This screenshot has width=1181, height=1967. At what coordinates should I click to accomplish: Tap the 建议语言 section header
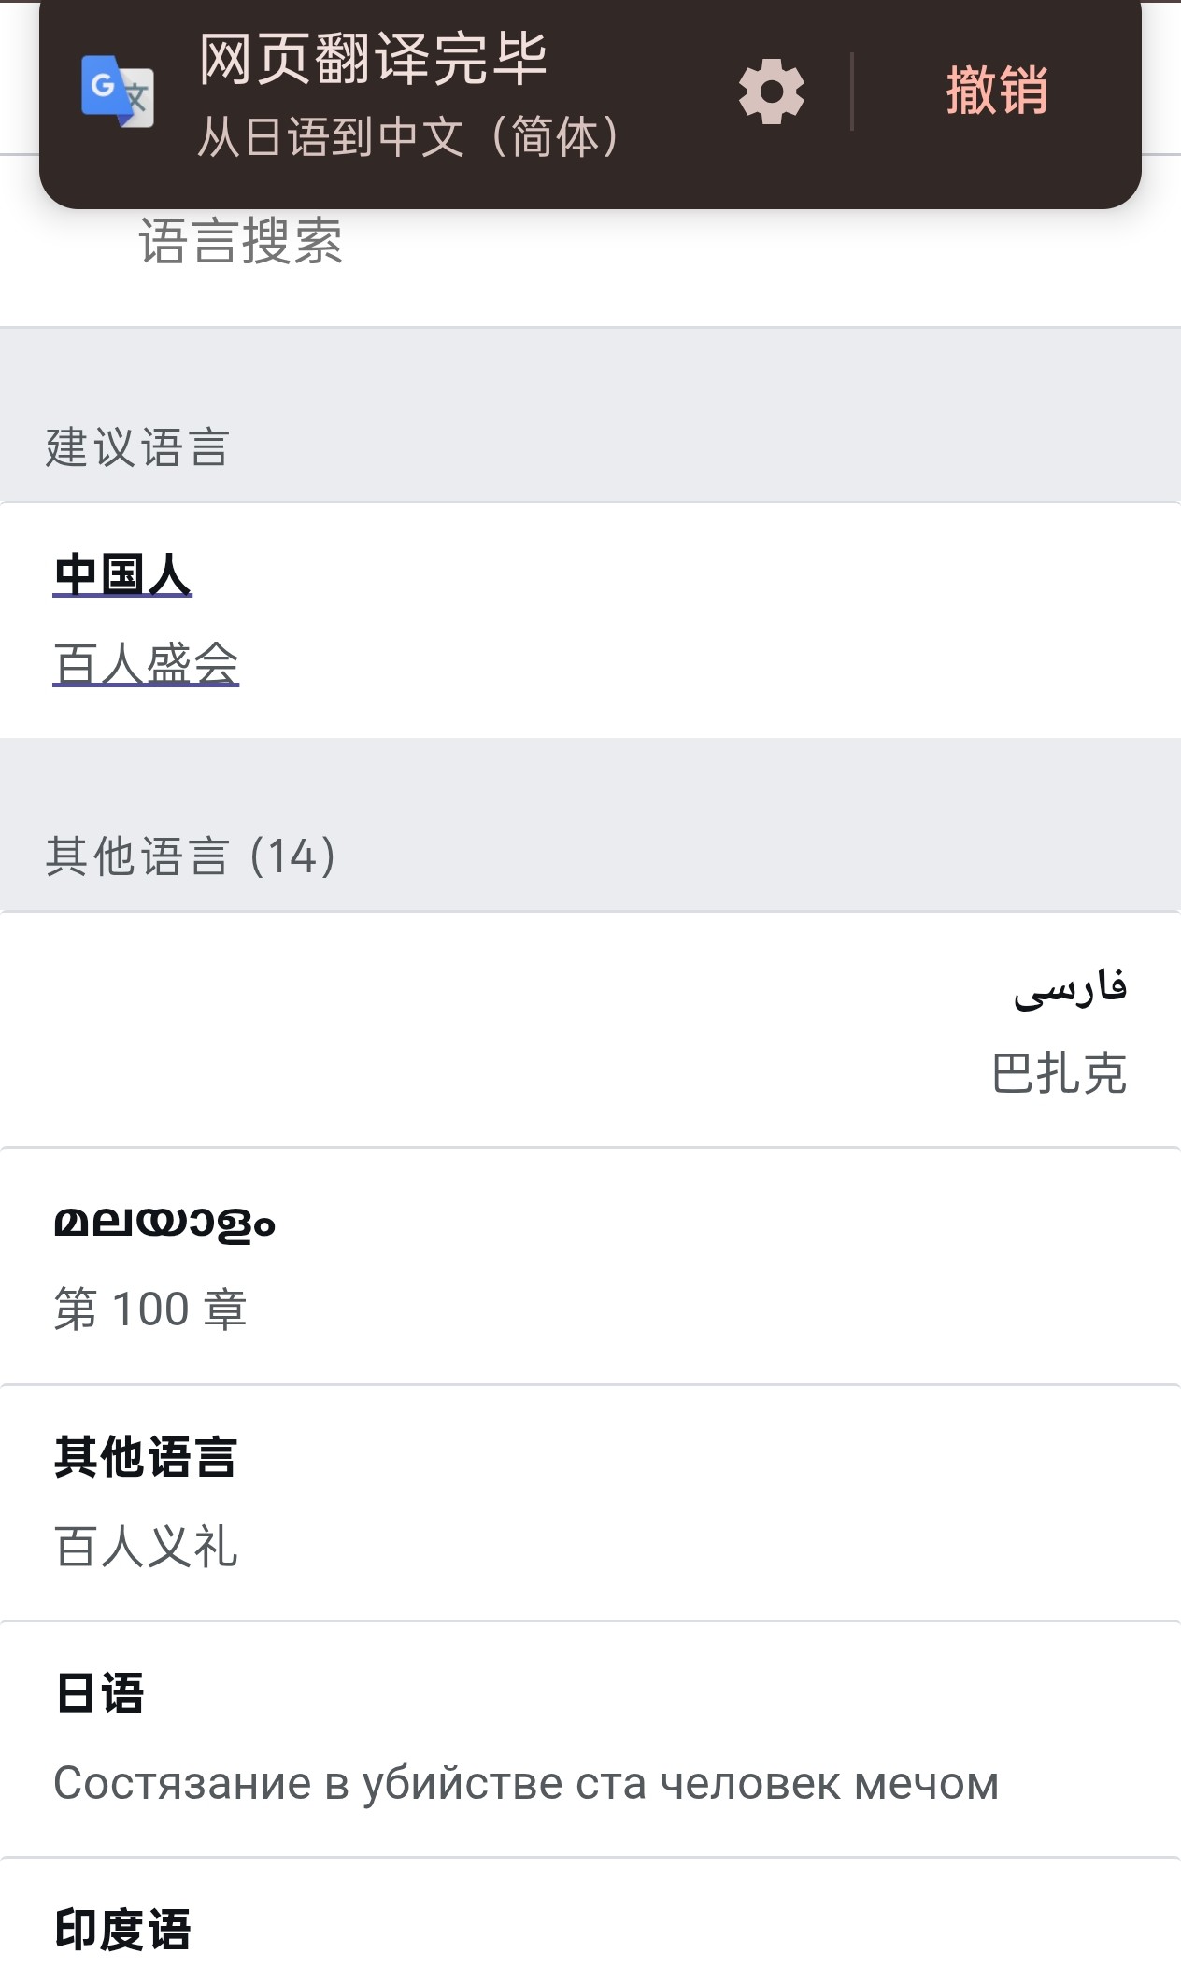click(137, 447)
